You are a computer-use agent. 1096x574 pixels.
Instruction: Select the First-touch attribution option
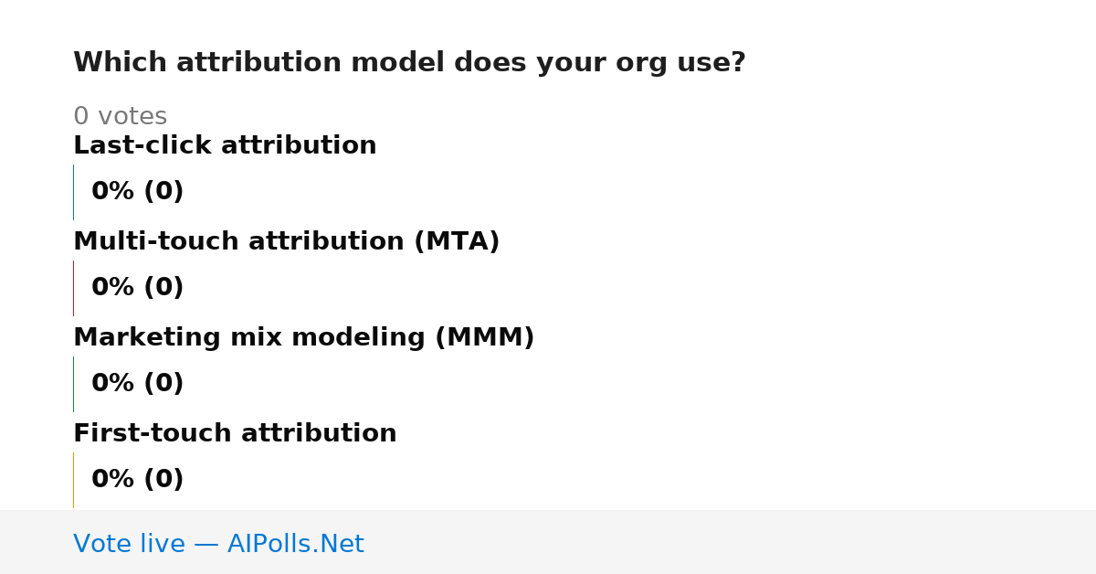pyautogui.click(x=235, y=433)
